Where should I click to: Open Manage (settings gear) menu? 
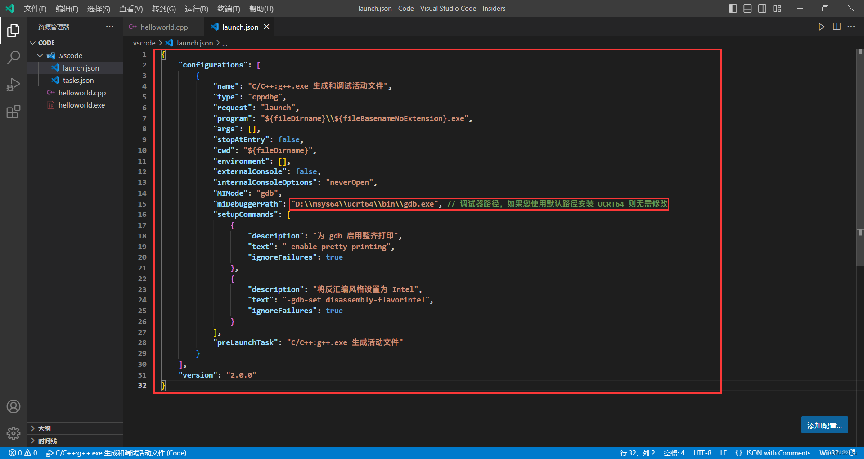[x=13, y=433]
